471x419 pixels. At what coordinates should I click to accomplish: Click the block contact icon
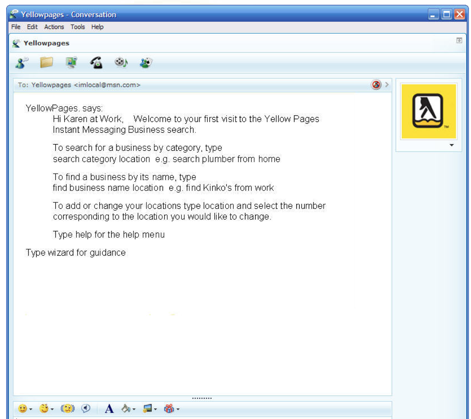click(376, 85)
